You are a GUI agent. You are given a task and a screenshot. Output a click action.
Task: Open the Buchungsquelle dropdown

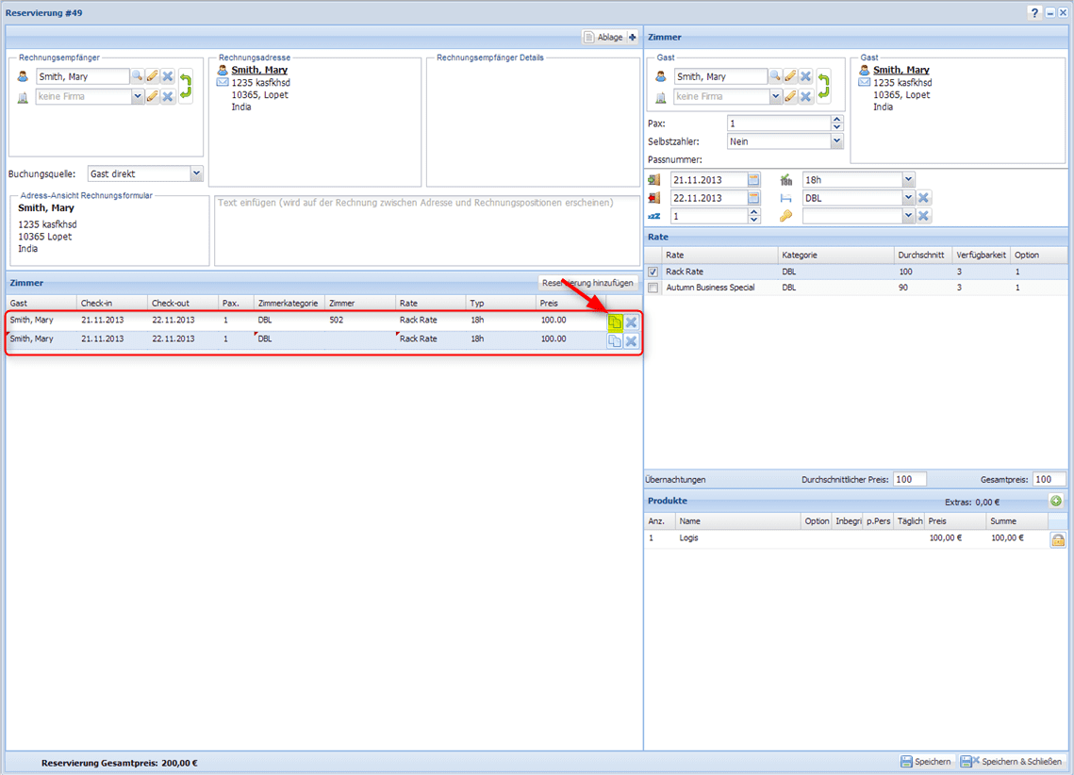196,173
